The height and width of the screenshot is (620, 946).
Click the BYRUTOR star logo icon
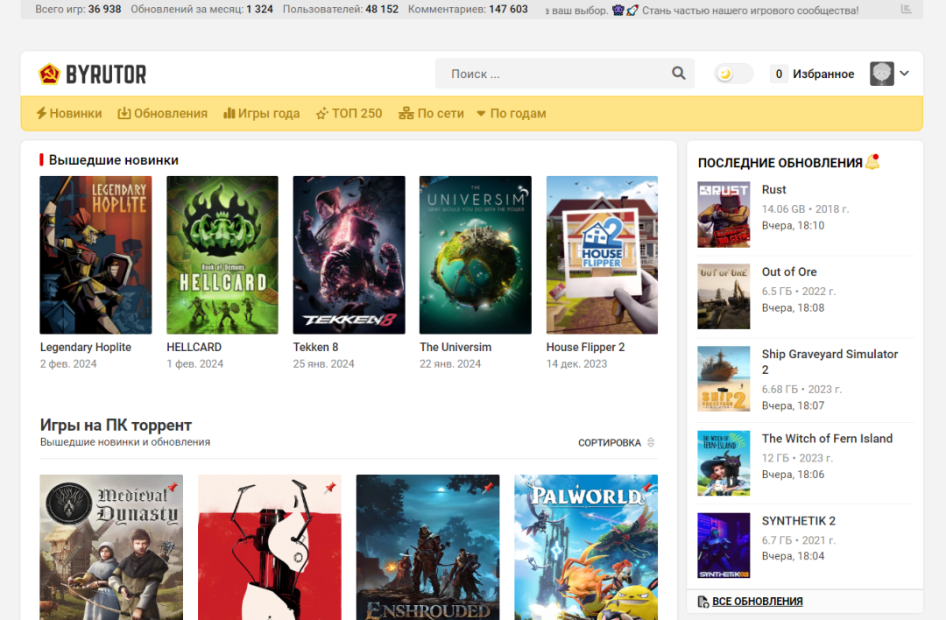pyautogui.click(x=49, y=74)
